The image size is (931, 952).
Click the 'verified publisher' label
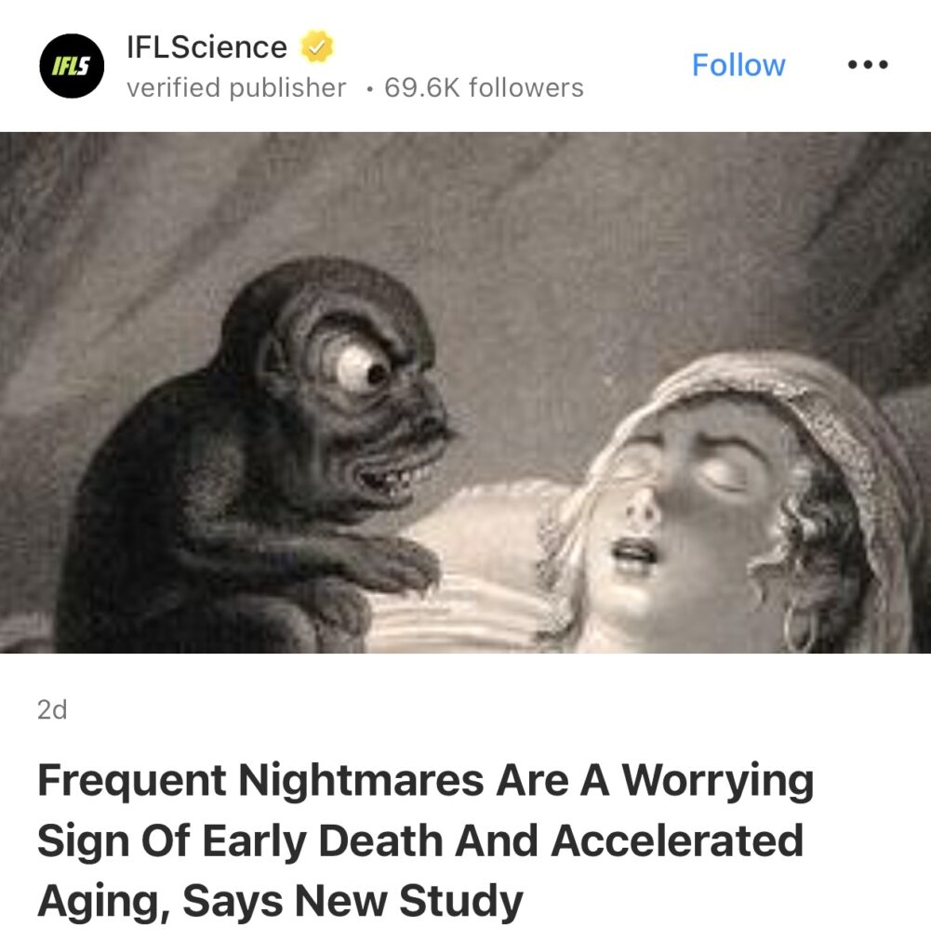(236, 87)
